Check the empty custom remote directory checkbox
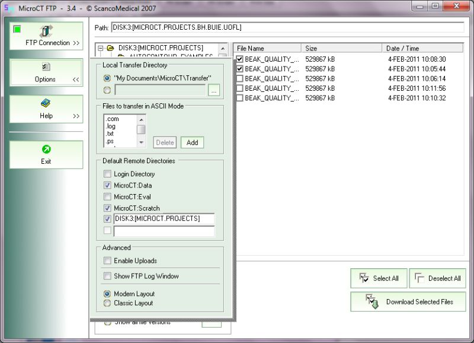Image resolution: width=474 pixels, height=343 pixels. tap(107, 230)
